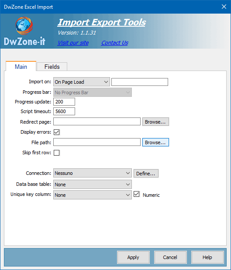Expand the Unique key column dropdown
This screenshot has width=231, height=270.
[x=93, y=195]
